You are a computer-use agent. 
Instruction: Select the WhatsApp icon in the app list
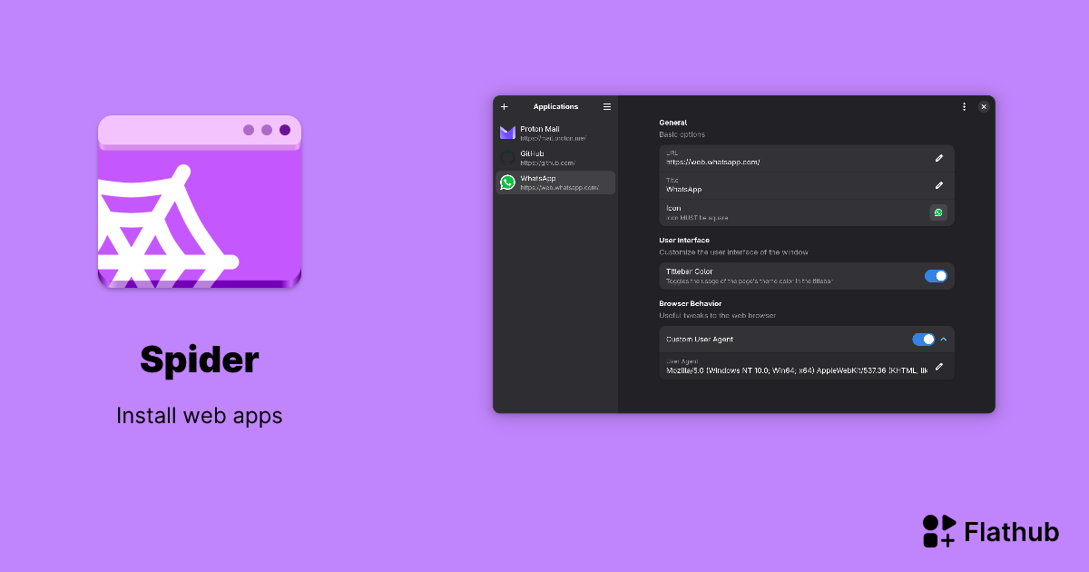507,182
